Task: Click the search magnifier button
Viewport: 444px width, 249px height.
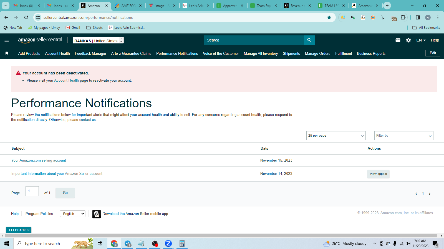Action: click(309, 40)
